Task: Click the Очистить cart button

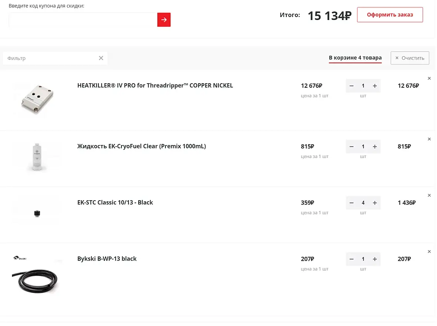Action: click(x=410, y=58)
